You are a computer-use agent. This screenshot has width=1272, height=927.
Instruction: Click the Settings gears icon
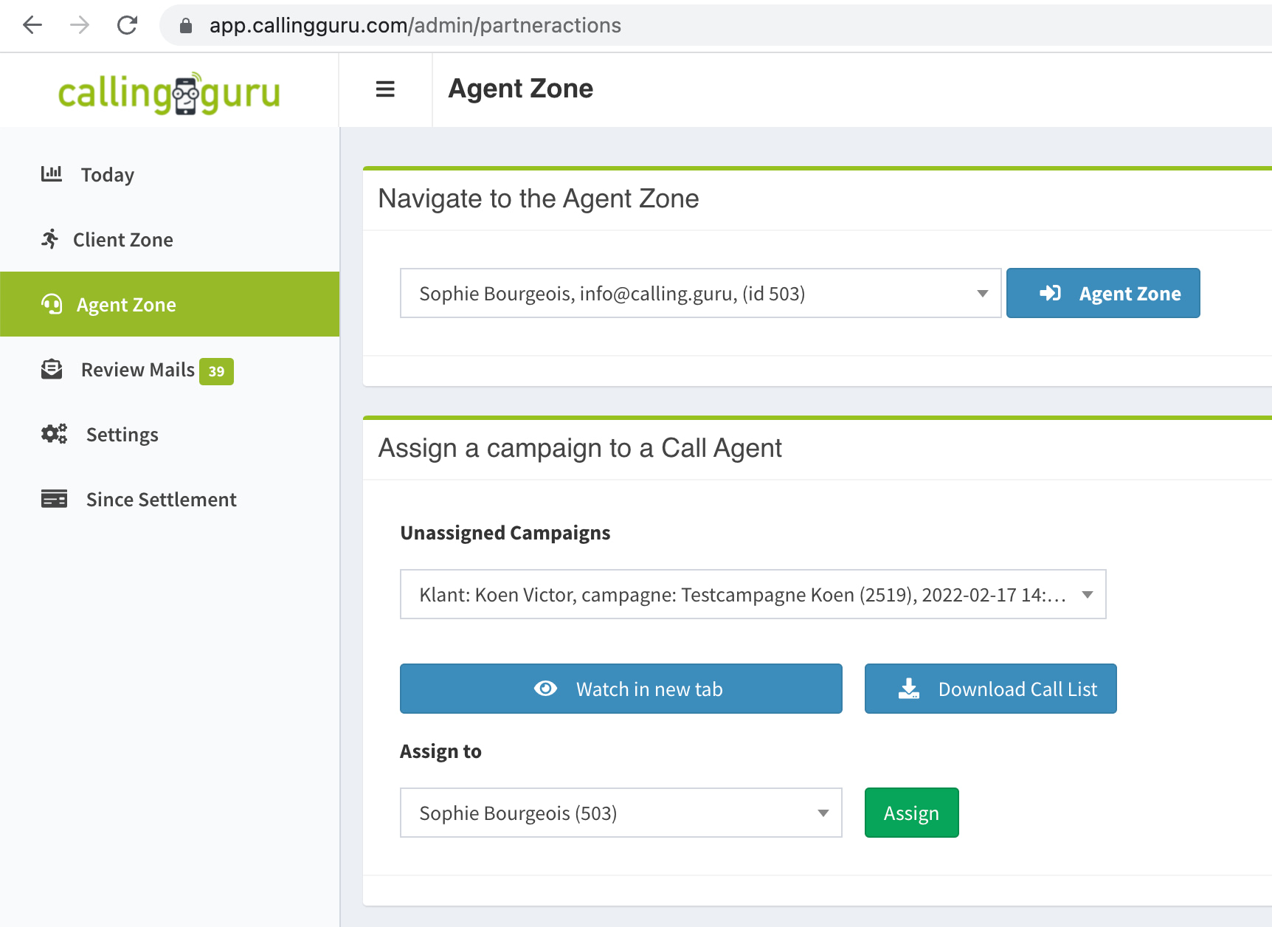[x=54, y=434]
